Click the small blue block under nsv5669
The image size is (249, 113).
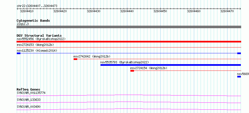tap(239, 77)
